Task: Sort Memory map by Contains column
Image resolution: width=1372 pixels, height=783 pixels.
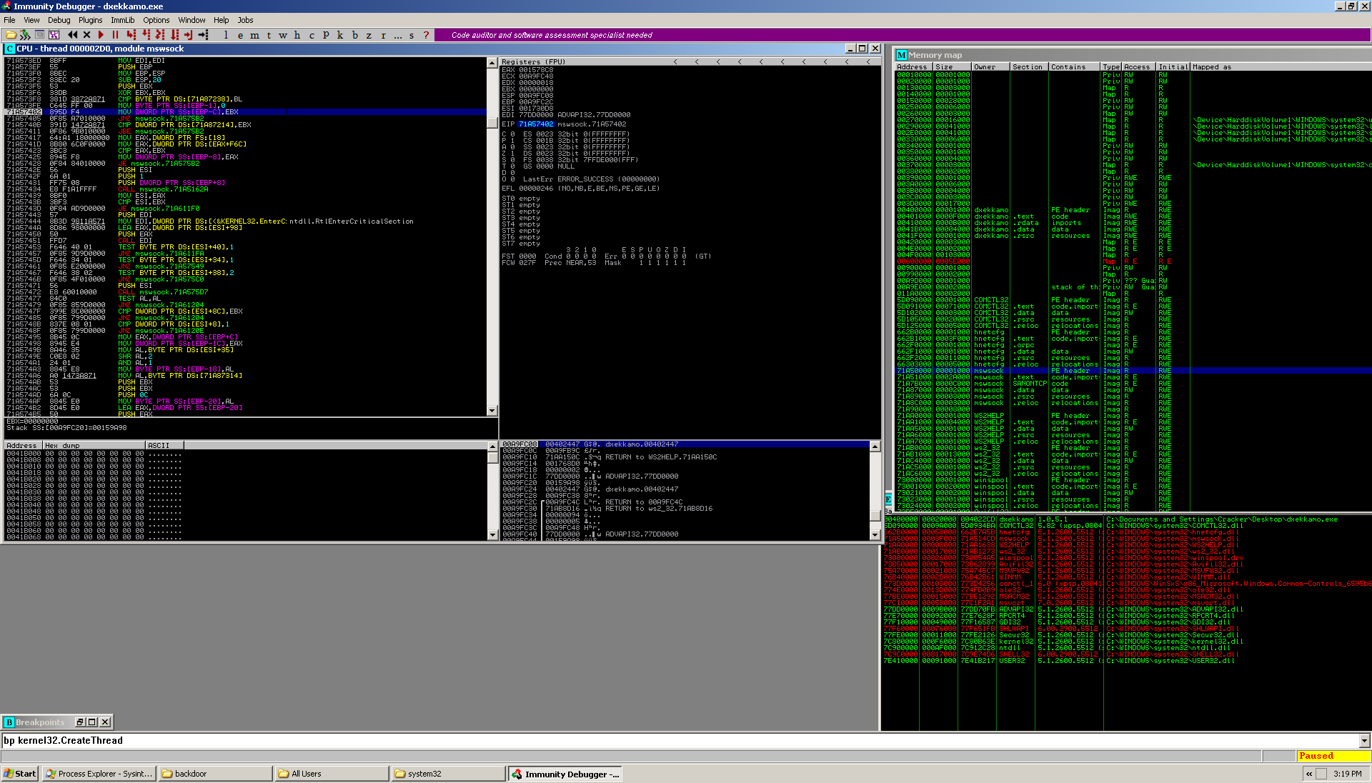Action: click(x=1075, y=67)
